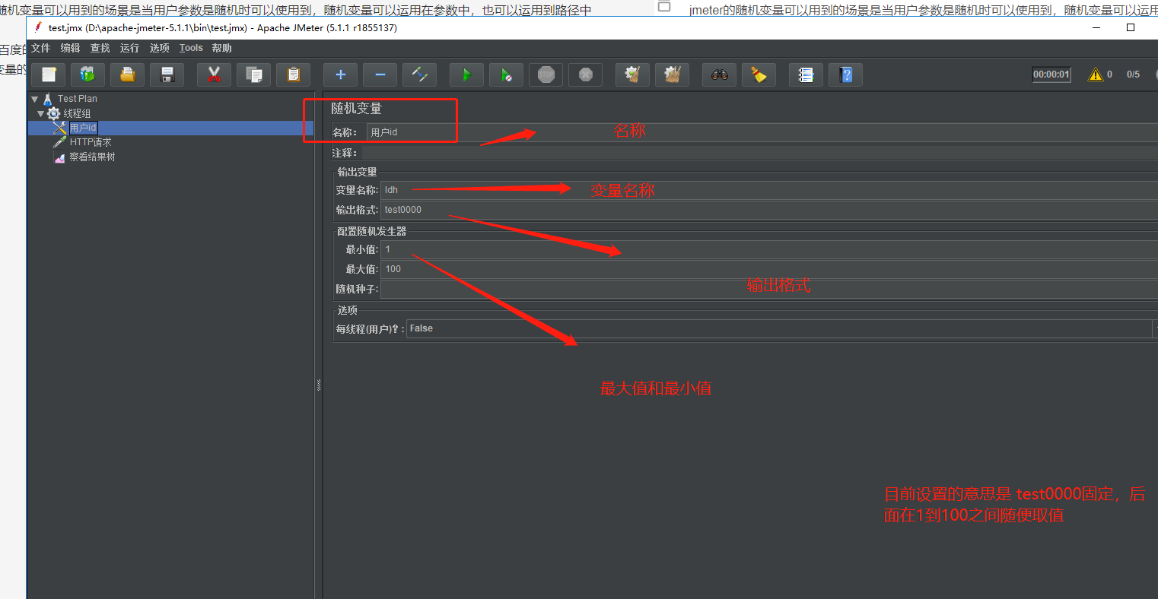The width and height of the screenshot is (1158, 599).
Task: Click the Shutdown test icon
Action: pos(586,74)
